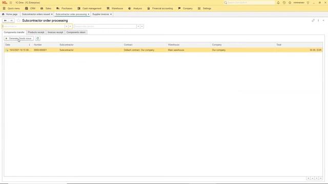Screen dimensions: 328x184
Task: Open the Sales section
Action: coord(46,8)
